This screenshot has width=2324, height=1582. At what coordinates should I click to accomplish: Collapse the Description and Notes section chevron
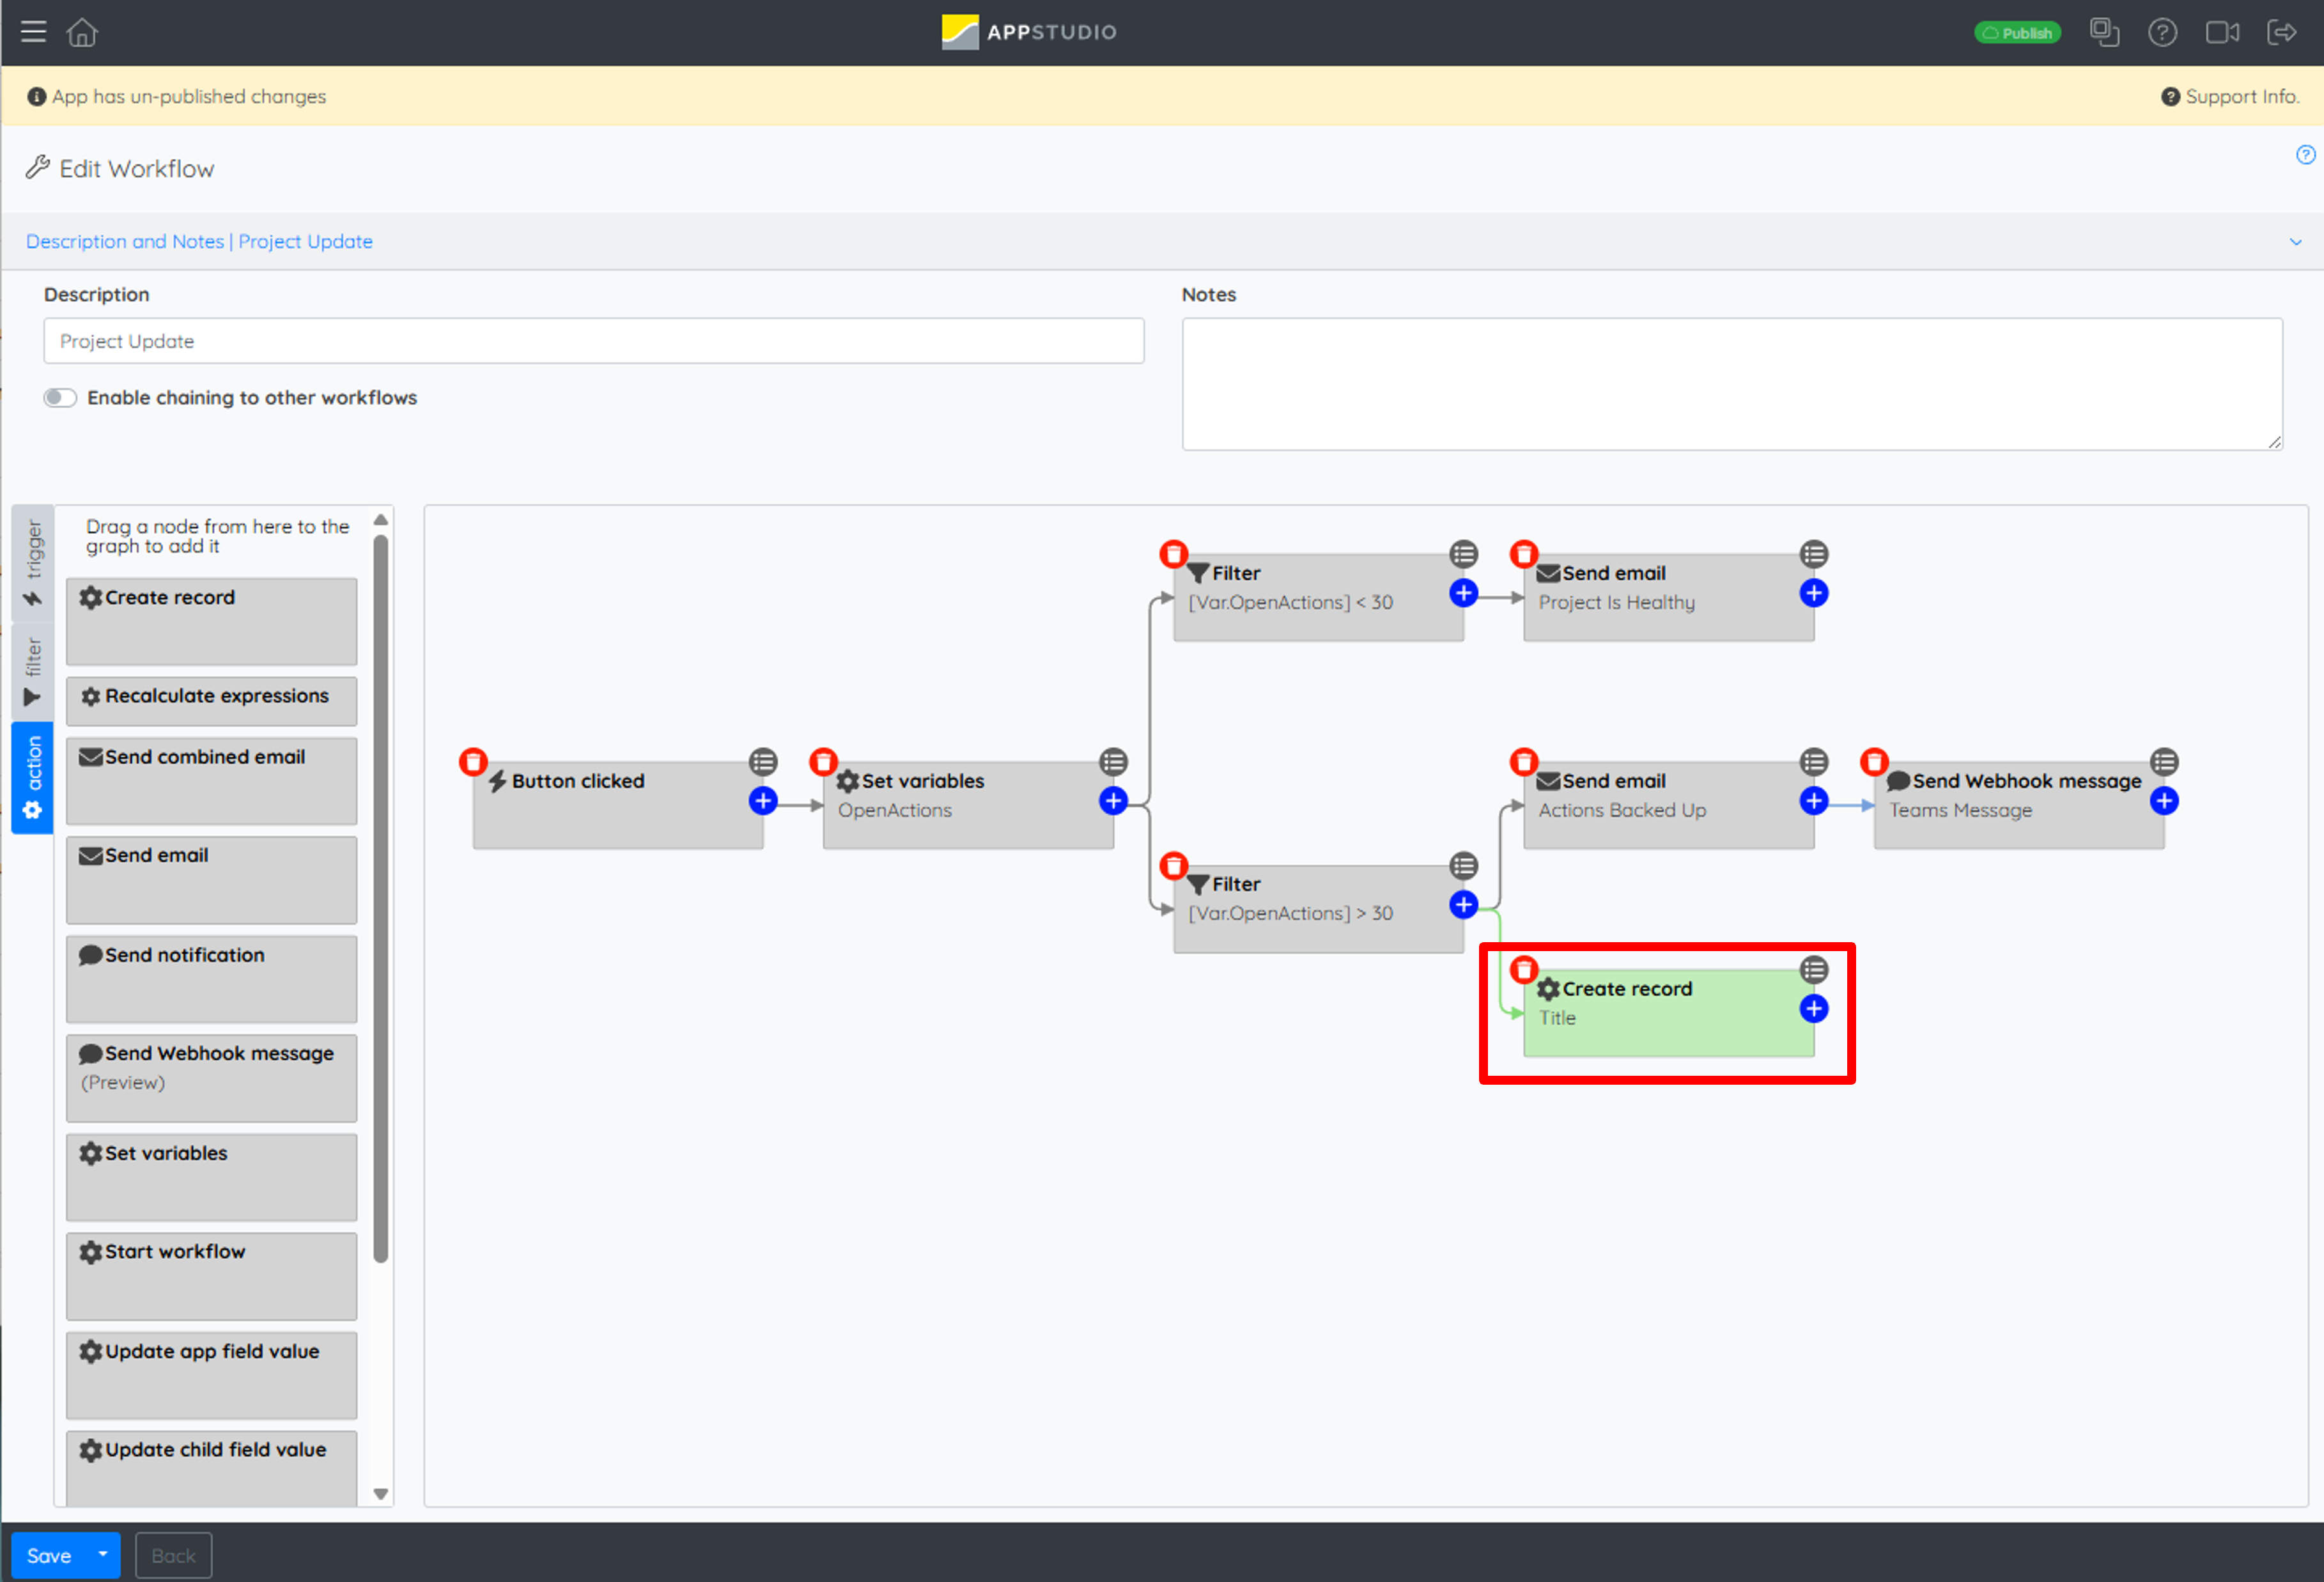[2295, 242]
